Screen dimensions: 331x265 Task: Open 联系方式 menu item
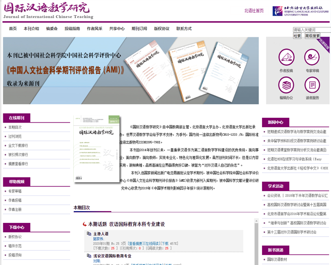coord(184,28)
